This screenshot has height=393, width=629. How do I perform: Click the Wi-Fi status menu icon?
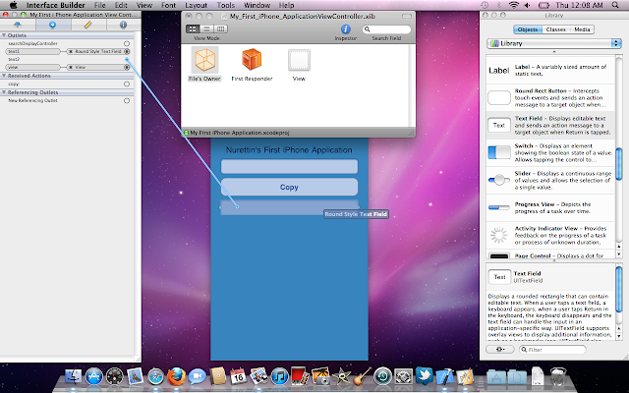click(x=513, y=5)
